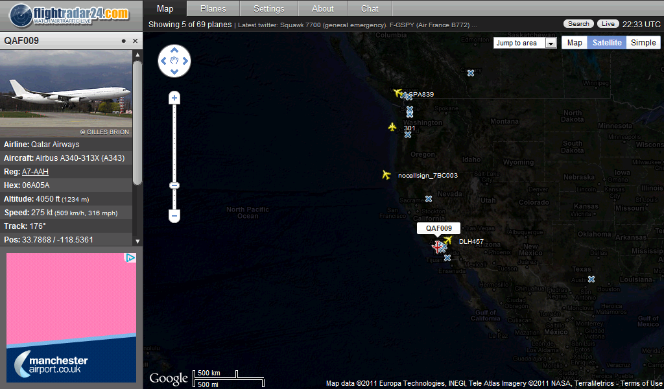Screen dimensions: 664x389
Task: Select the nocallsign_7BC003 plane icon
Action: [386, 174]
